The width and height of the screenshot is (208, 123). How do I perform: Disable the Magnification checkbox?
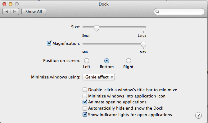(49, 43)
